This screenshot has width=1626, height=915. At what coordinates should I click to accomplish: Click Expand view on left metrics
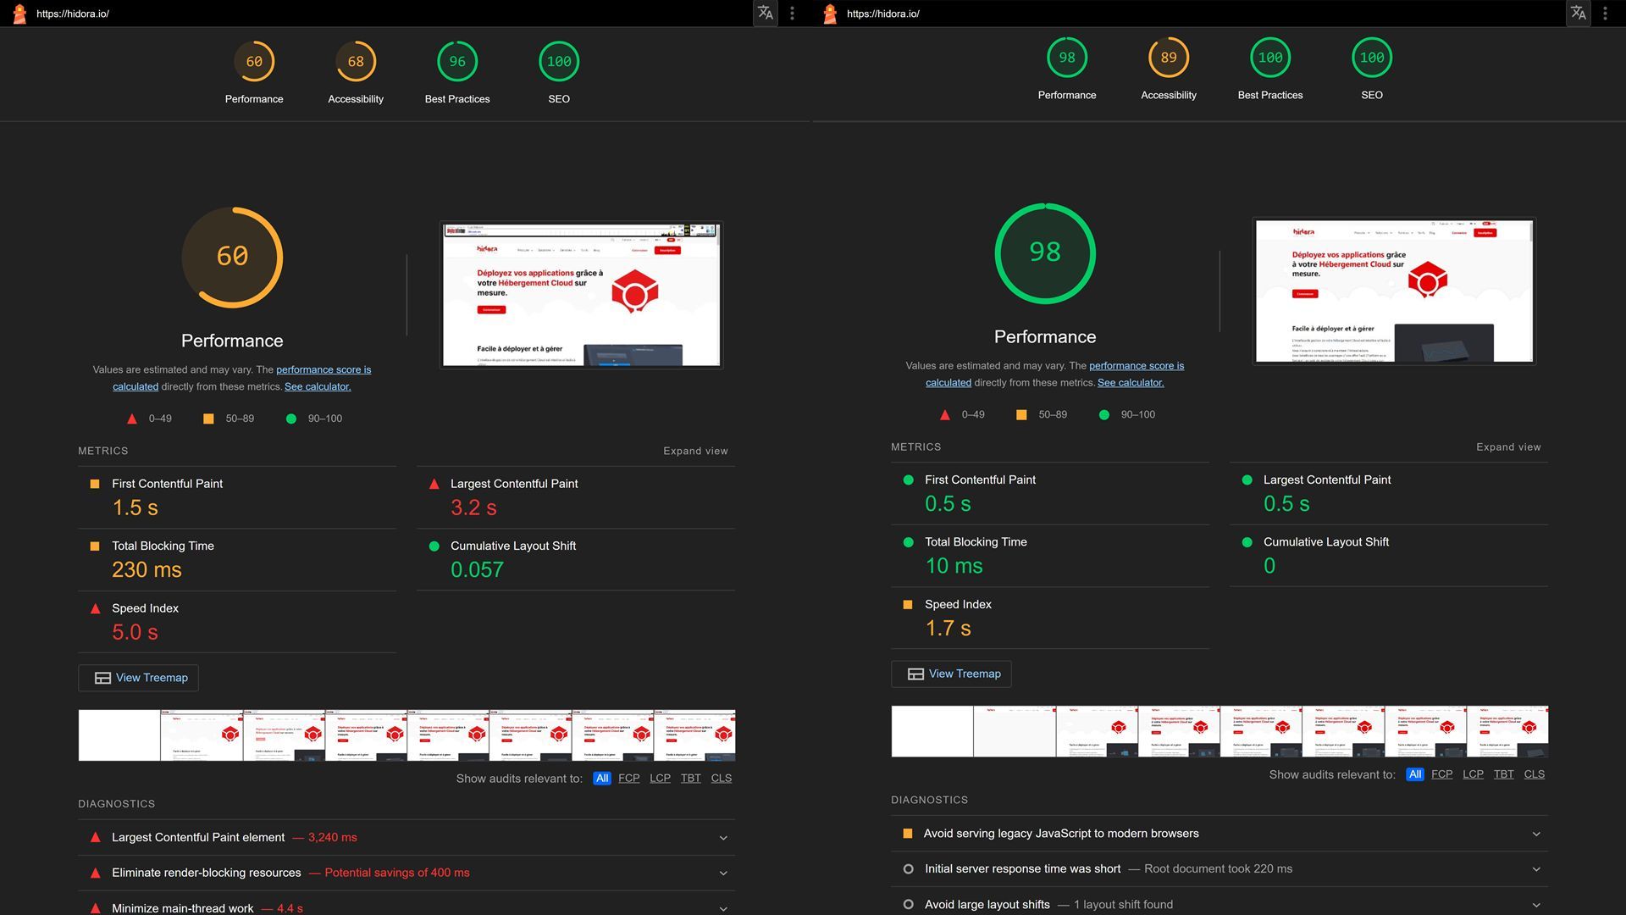695,451
